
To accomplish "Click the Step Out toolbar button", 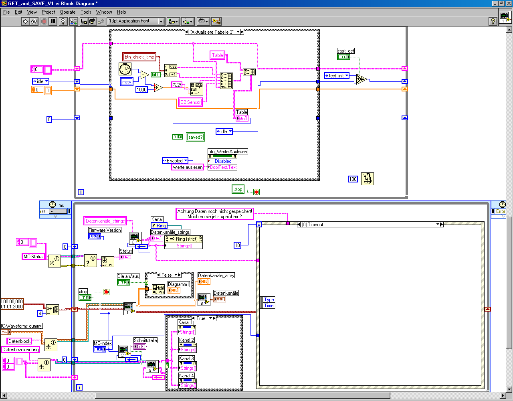I will [101, 21].
